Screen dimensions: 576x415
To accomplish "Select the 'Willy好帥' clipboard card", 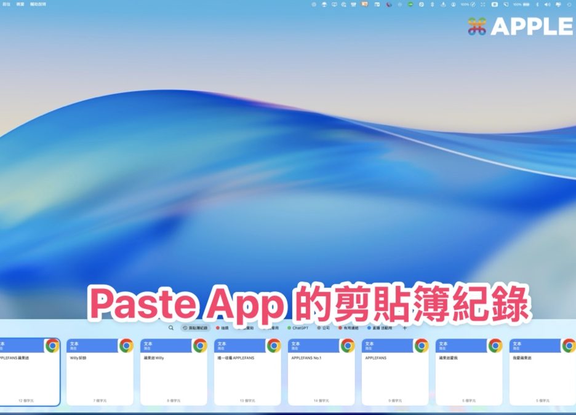I will click(100, 375).
